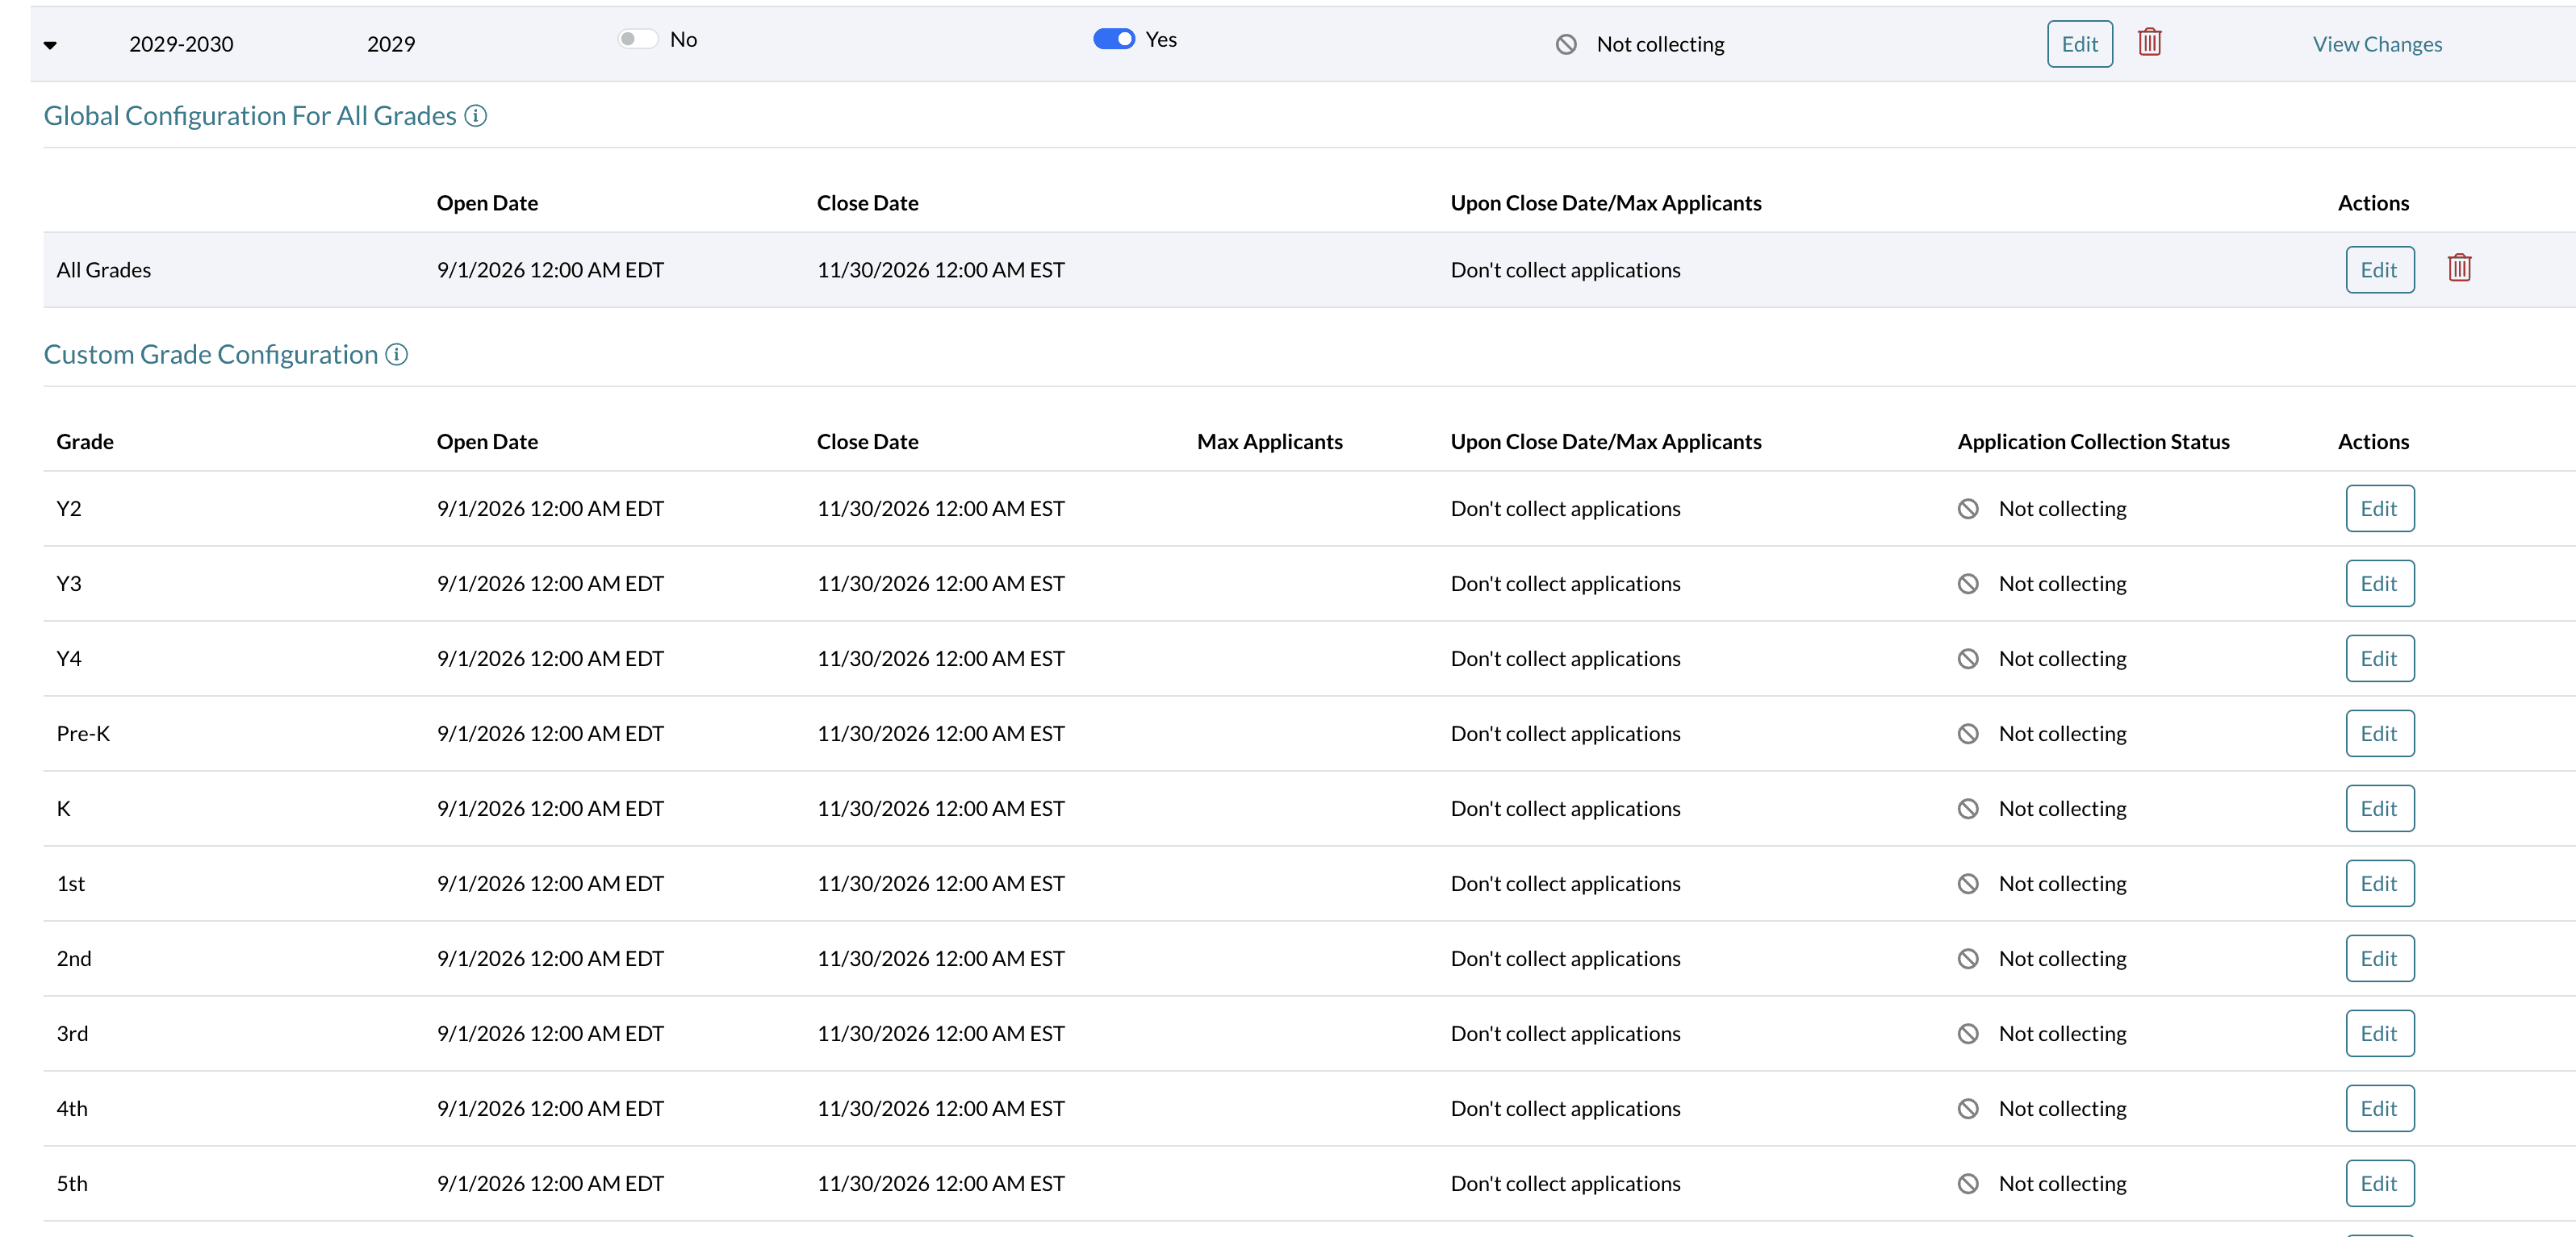Click not-collecting icon for grade Y4

pyautogui.click(x=1968, y=659)
